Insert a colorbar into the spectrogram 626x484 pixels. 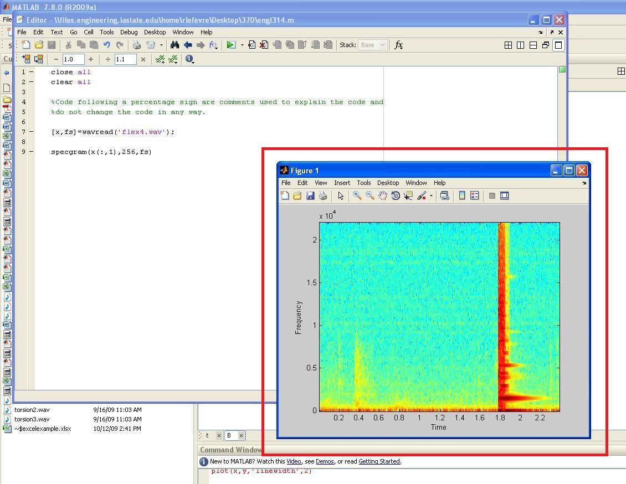pos(462,195)
